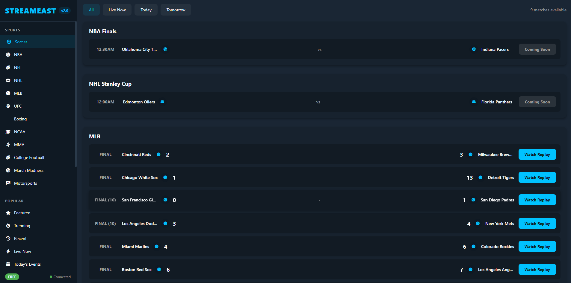Click the Recent history icon

8,238
